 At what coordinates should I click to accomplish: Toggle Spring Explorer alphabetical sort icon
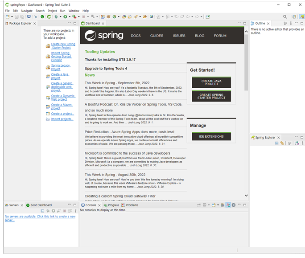[297, 143]
